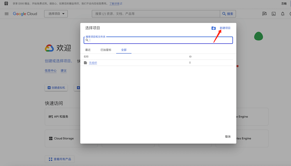This screenshot has height=166, width=291.
Task: Switch to the 最近 tab
Action: click(x=88, y=50)
